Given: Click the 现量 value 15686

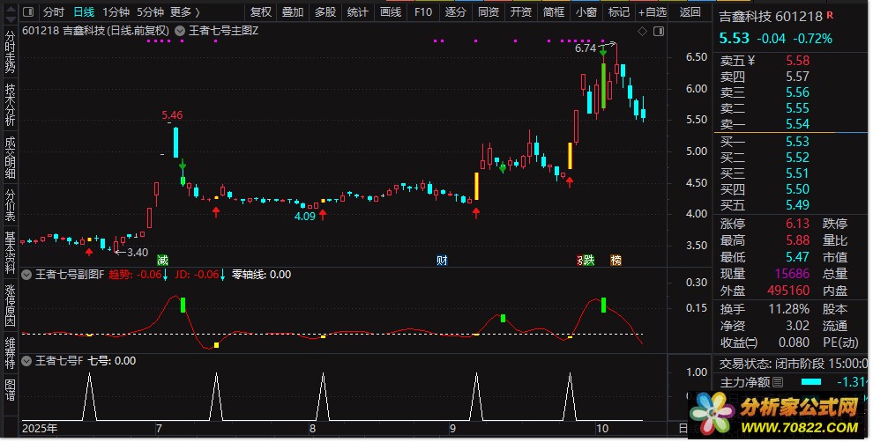Looking at the screenshot, I should [792, 274].
